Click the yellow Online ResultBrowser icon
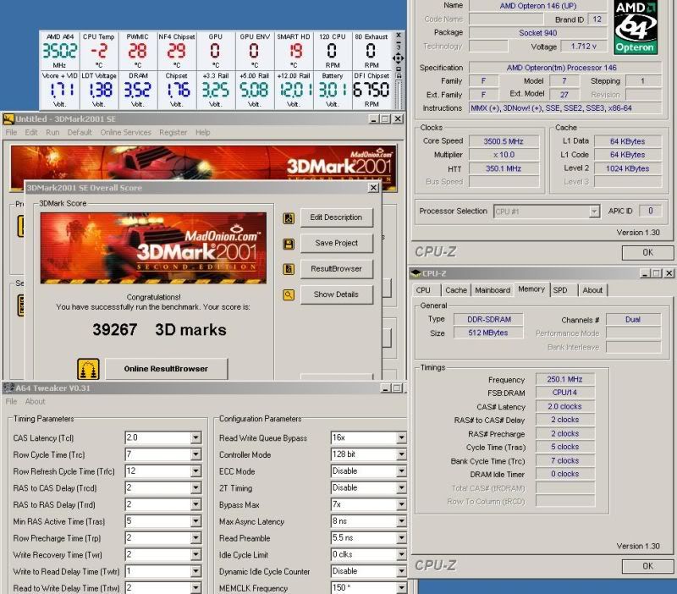 click(x=88, y=369)
